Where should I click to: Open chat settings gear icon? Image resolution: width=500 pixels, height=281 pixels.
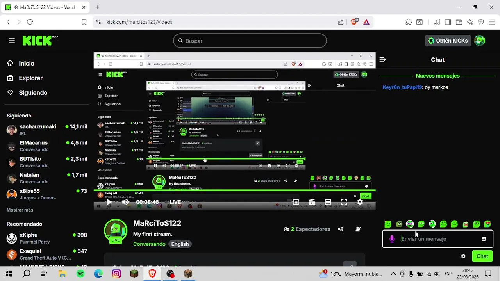coord(463,256)
